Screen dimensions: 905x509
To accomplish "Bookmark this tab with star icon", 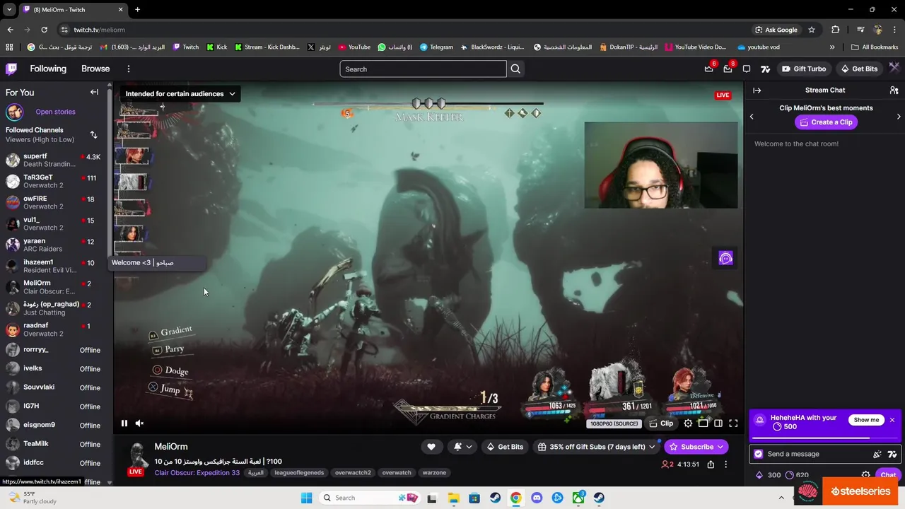I will point(812,30).
